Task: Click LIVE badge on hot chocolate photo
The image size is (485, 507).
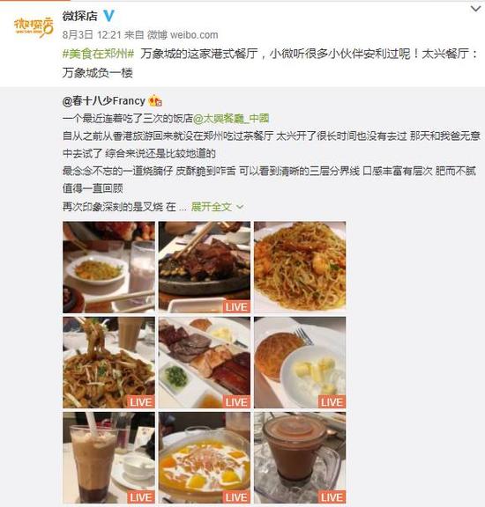Action: tap(332, 497)
